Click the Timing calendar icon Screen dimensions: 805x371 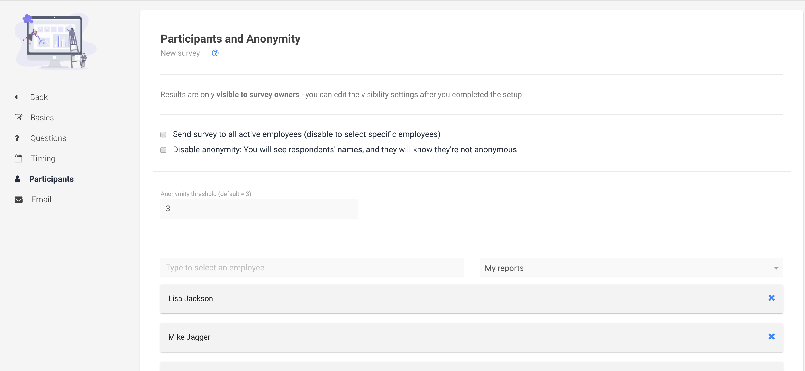(18, 159)
